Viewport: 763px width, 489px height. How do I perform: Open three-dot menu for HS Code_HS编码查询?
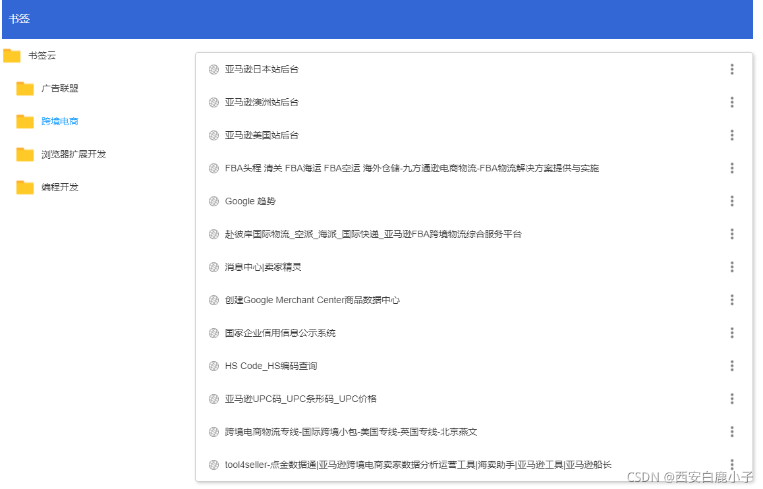[731, 366]
